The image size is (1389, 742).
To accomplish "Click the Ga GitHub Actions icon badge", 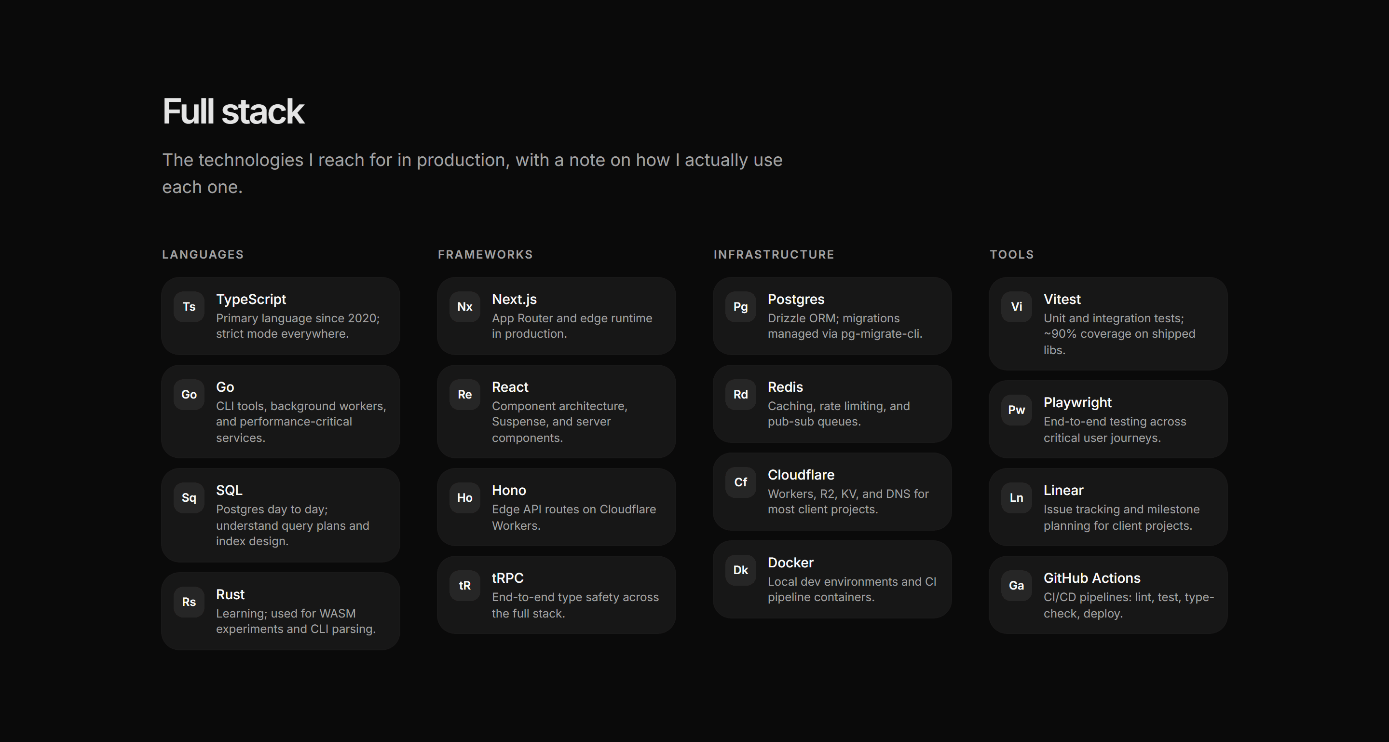I will [x=1016, y=586].
